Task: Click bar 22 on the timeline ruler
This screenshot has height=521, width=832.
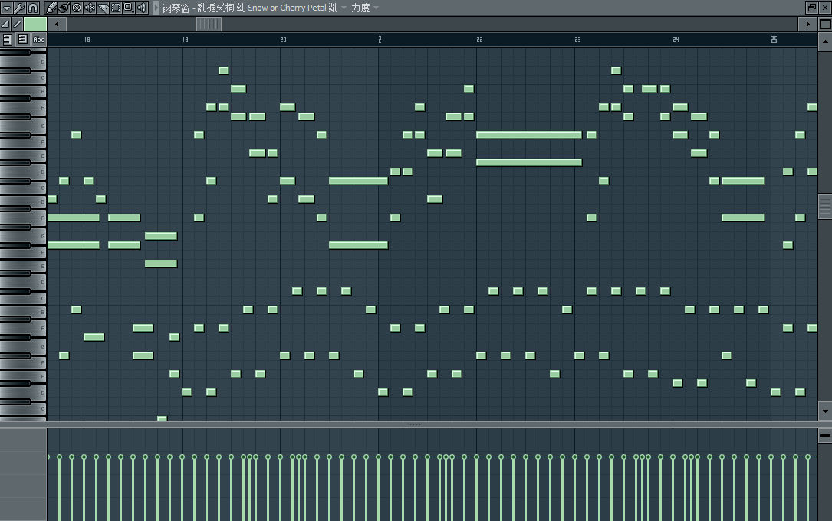Action: (480, 40)
